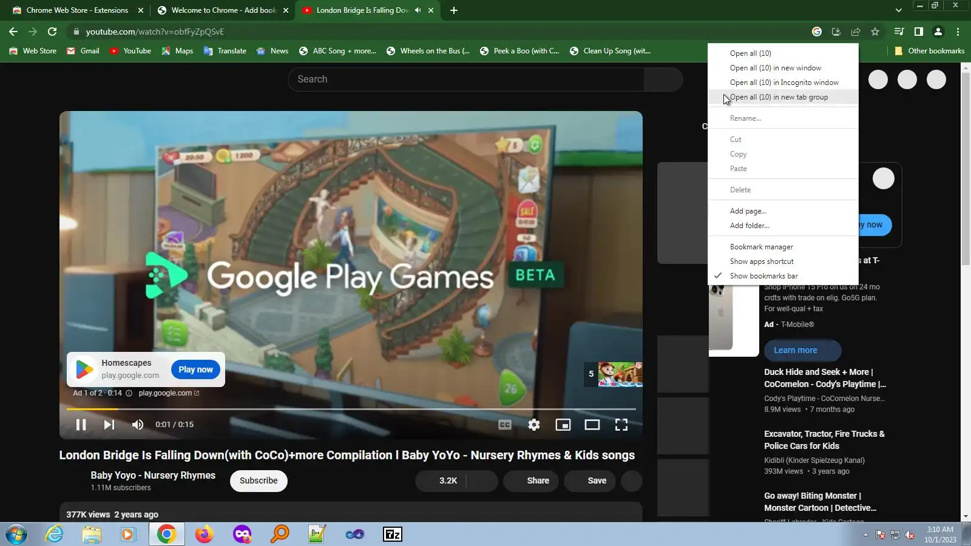This screenshot has width=971, height=546.
Task: Launch Internet Explorer from the taskbar
Action: [54, 534]
